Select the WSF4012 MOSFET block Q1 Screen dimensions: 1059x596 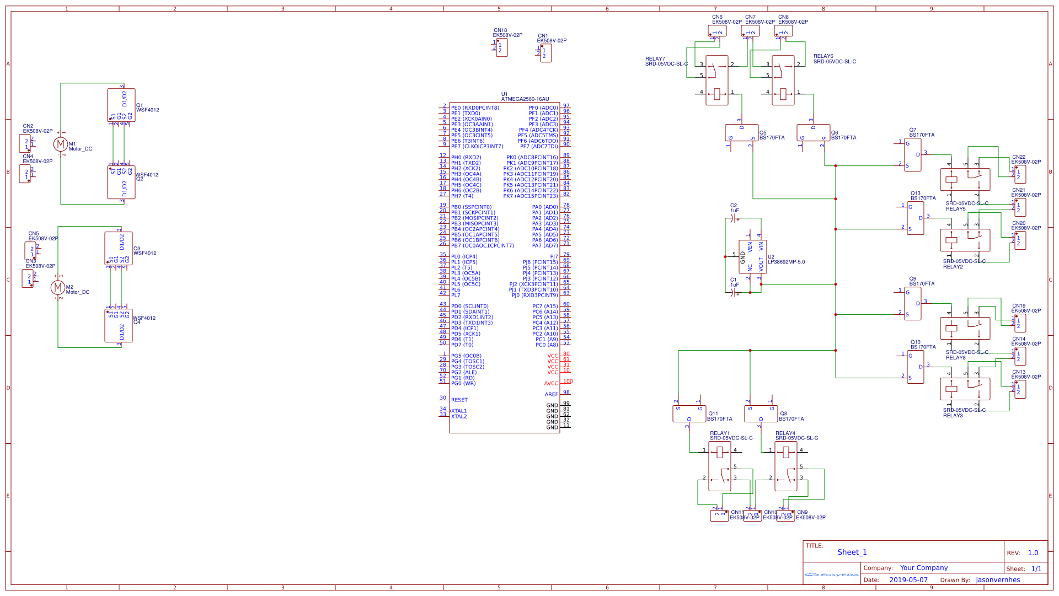(120, 106)
